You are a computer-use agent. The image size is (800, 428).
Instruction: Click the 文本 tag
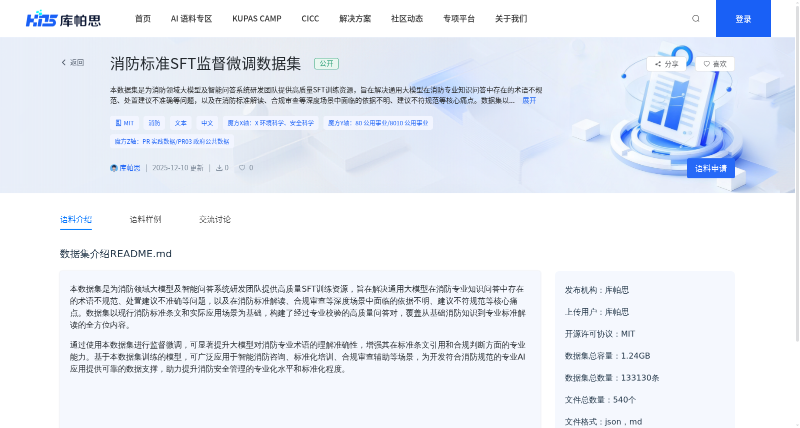click(180, 123)
